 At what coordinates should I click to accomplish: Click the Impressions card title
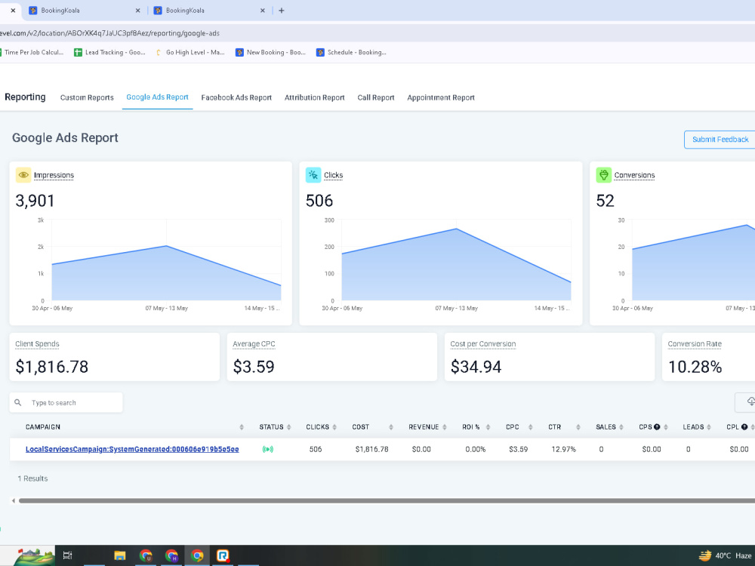coord(54,175)
